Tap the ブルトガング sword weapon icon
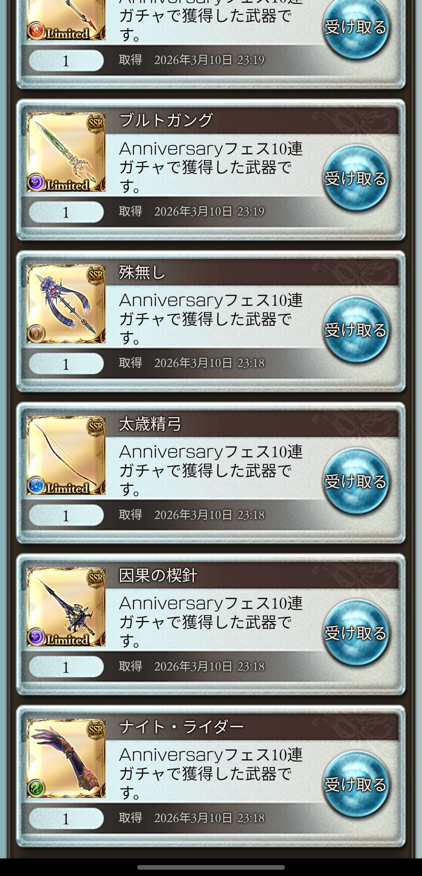This screenshot has height=876, width=422. tap(66, 152)
